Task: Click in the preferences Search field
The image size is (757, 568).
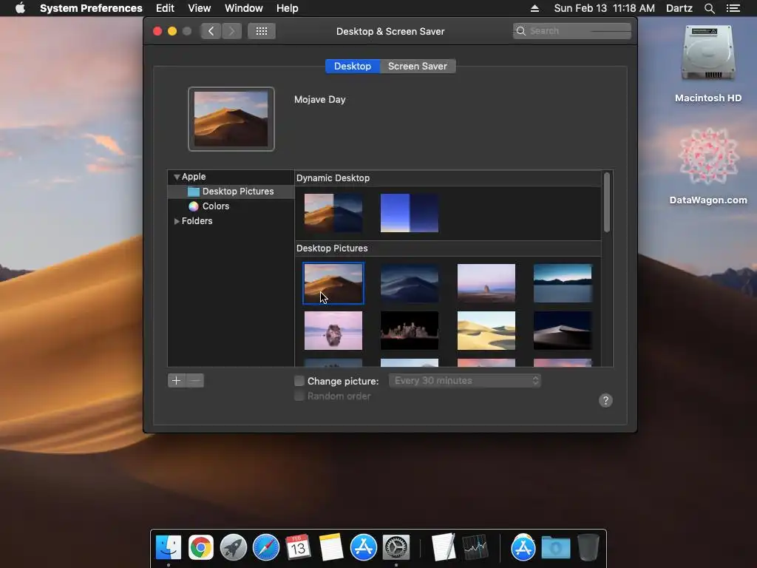Action: [571, 31]
